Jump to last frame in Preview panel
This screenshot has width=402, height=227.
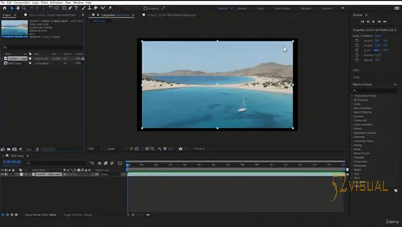pos(385,22)
